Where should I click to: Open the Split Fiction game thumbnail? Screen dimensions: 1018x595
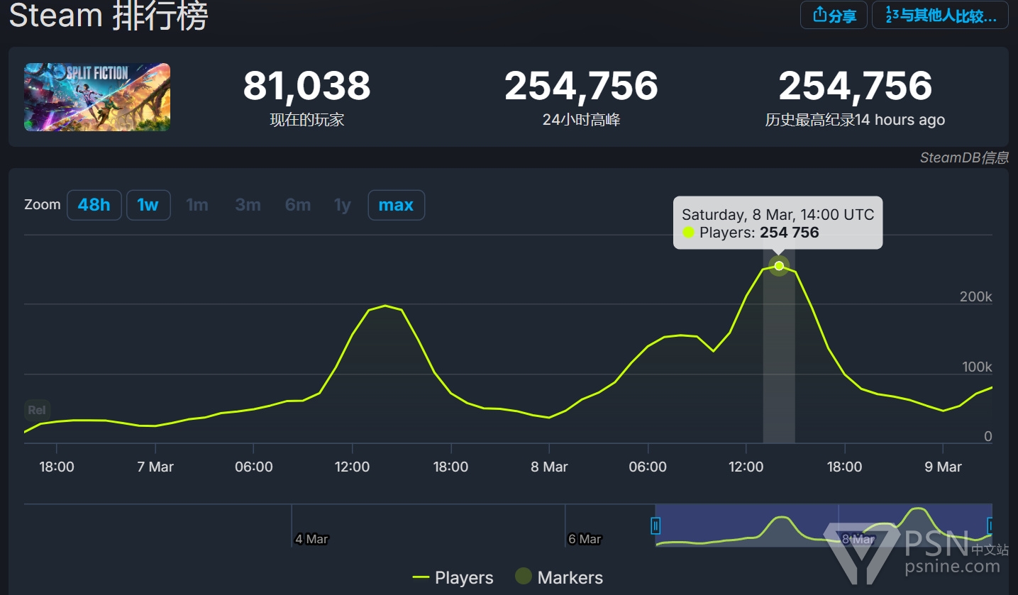[x=97, y=97]
